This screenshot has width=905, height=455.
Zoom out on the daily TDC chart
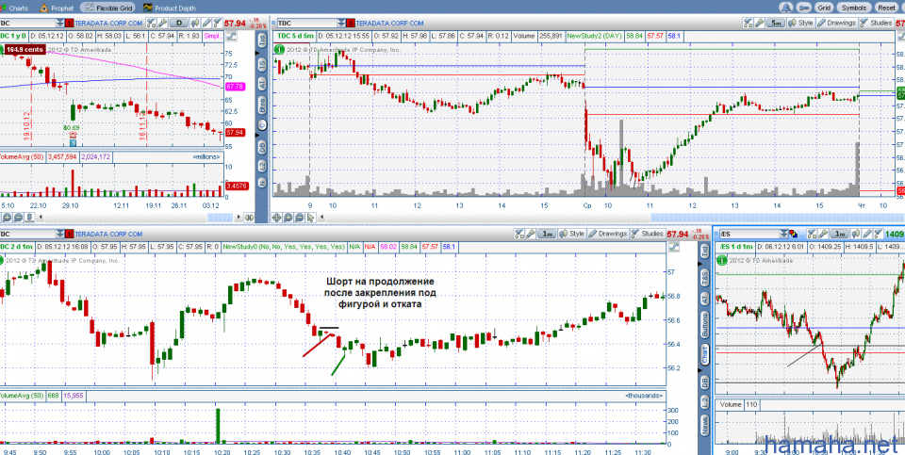point(19,218)
